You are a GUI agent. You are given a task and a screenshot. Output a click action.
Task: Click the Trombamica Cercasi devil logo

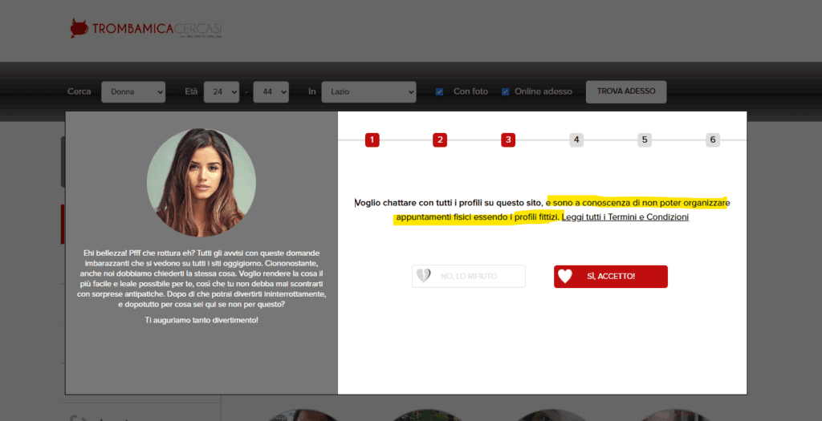pyautogui.click(x=146, y=28)
